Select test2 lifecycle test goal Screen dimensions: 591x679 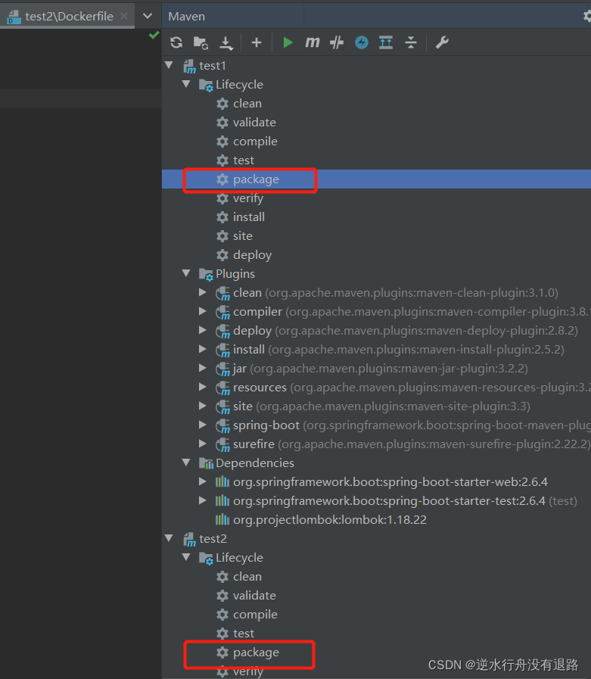click(244, 633)
